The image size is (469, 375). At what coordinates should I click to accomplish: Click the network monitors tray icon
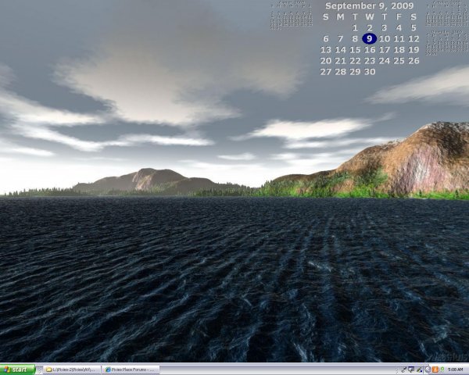point(411,370)
